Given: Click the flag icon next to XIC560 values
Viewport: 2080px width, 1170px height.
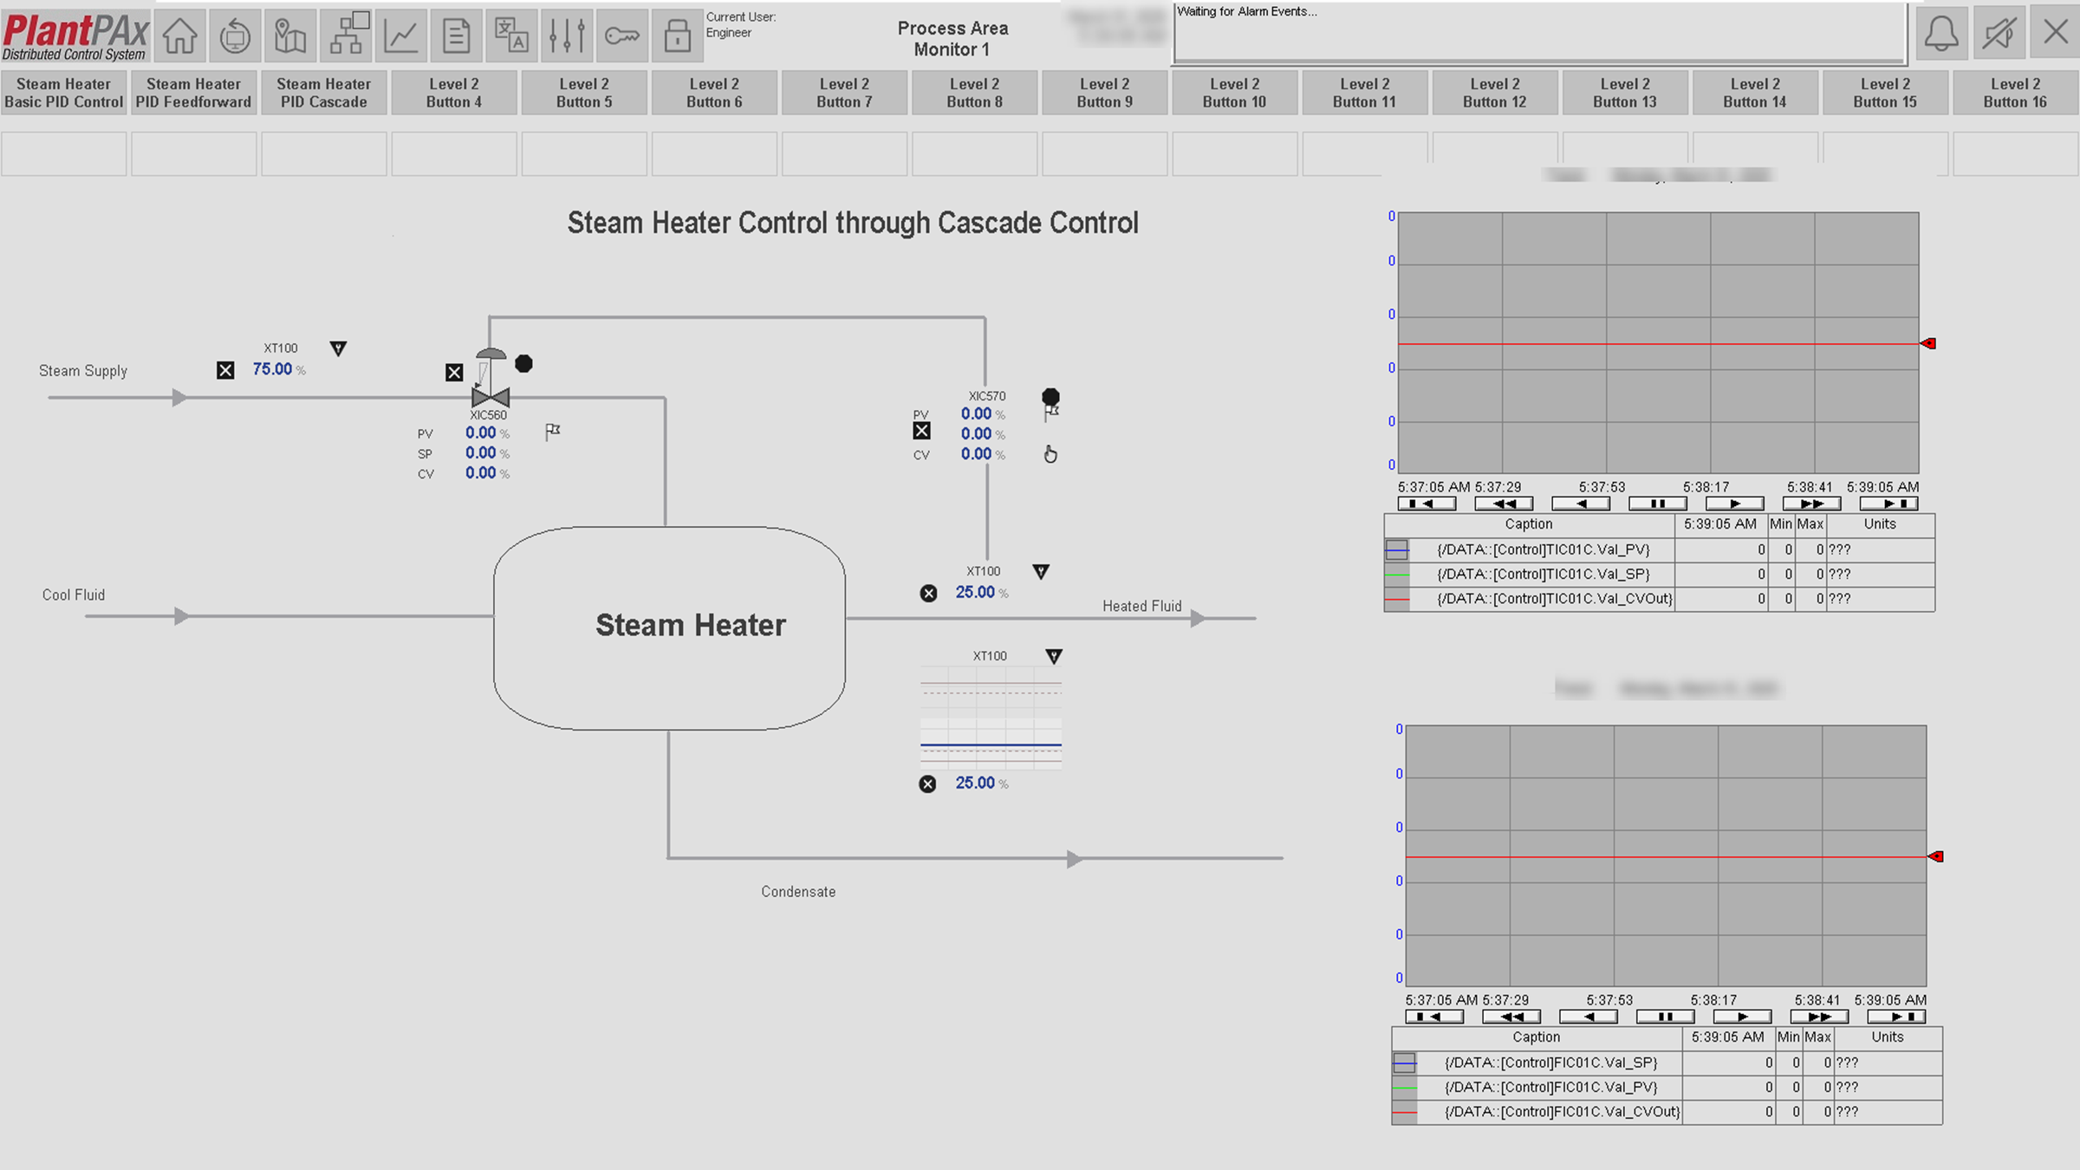Looking at the screenshot, I should (552, 431).
